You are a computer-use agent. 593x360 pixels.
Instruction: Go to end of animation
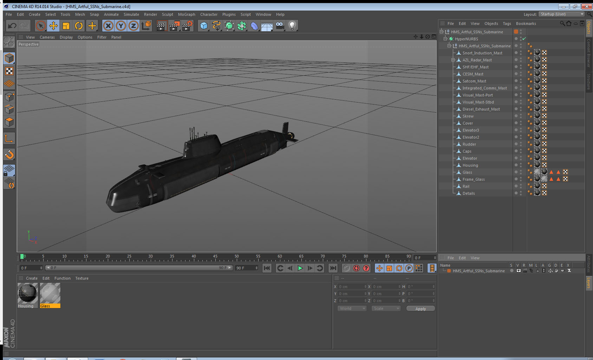click(x=333, y=268)
